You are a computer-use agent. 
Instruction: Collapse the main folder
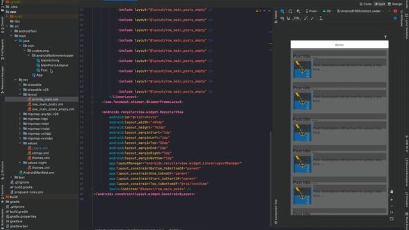click(12, 36)
